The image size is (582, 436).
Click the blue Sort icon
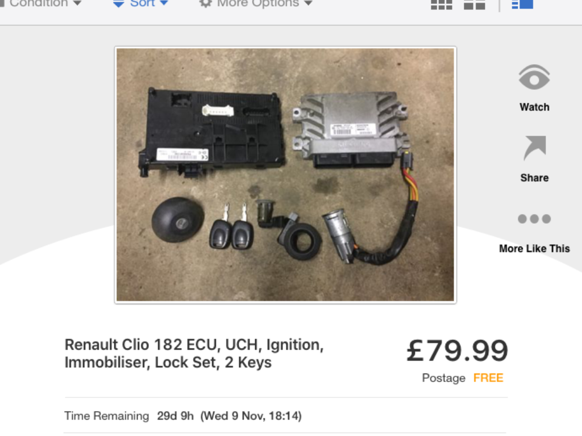tap(118, 4)
